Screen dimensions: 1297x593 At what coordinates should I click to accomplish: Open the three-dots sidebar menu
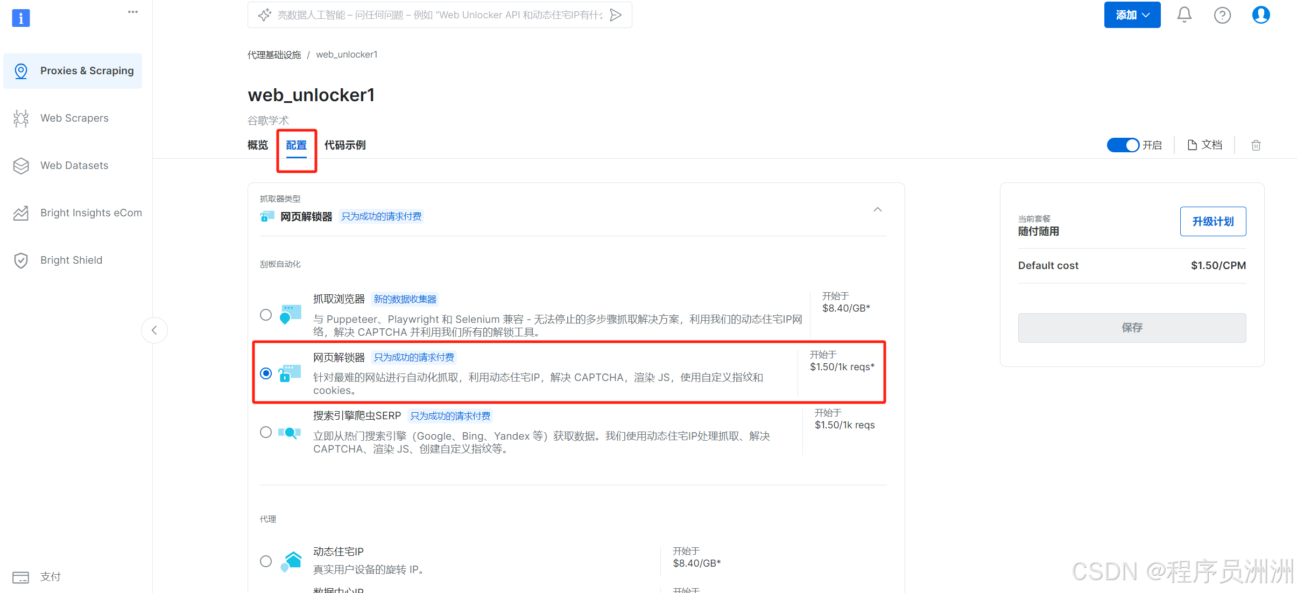(x=132, y=12)
